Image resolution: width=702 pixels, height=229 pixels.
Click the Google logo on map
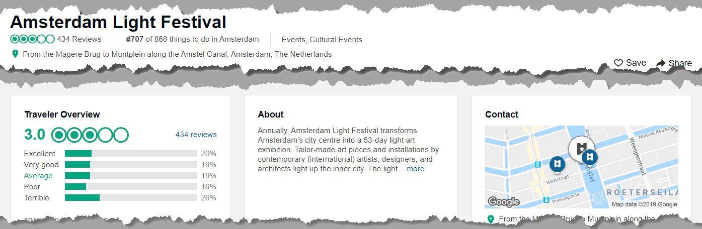(503, 202)
